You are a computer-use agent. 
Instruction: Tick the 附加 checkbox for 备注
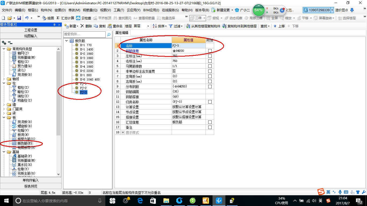point(210,127)
